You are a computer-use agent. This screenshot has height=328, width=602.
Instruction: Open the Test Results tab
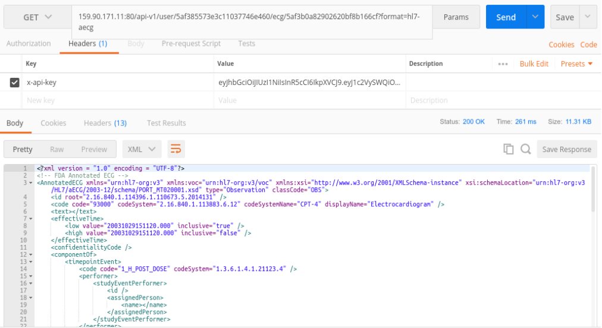tap(166, 123)
